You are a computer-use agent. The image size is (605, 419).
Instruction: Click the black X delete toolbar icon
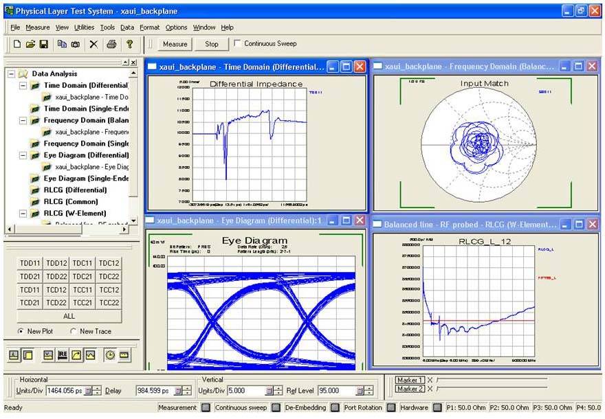pos(93,45)
